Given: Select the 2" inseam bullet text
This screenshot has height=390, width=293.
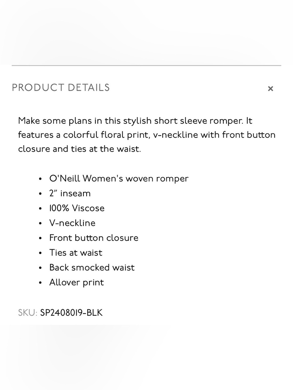Looking at the screenshot, I should tap(70, 193).
